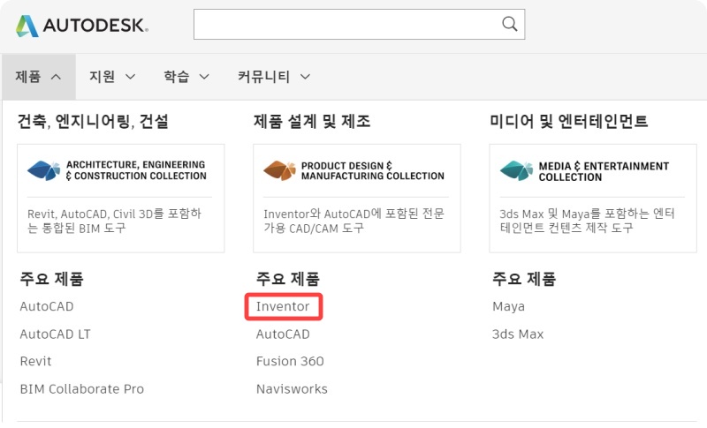Click the 제품 설계 및 제조 heading
707x428 pixels.
click(x=312, y=121)
